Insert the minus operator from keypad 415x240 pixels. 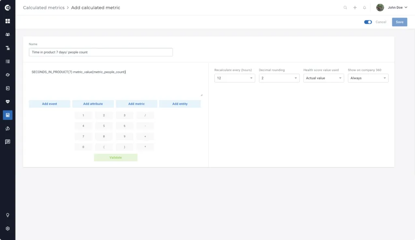(x=145, y=126)
